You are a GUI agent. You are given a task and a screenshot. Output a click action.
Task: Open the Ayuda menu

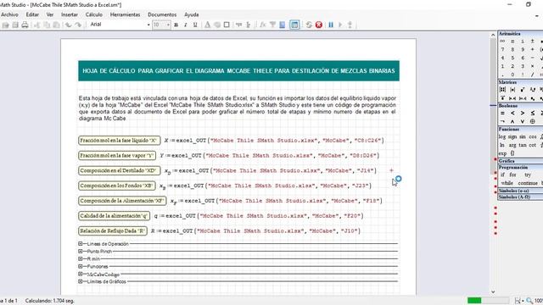[192, 14]
